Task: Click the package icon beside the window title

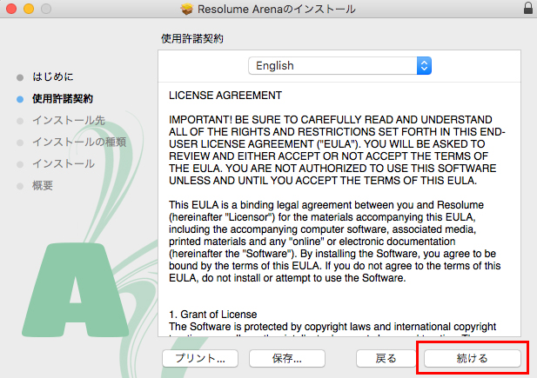Action: click(187, 9)
